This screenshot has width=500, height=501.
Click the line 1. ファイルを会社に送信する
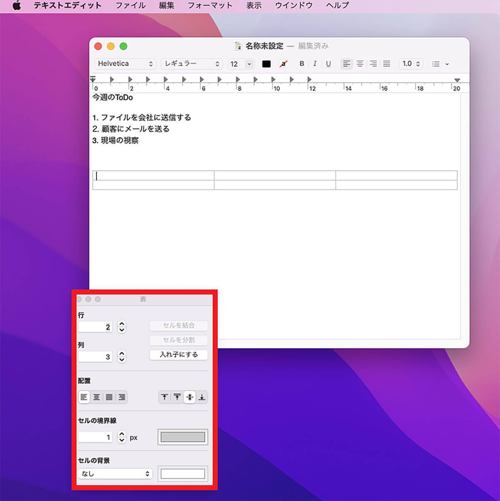pos(142,118)
